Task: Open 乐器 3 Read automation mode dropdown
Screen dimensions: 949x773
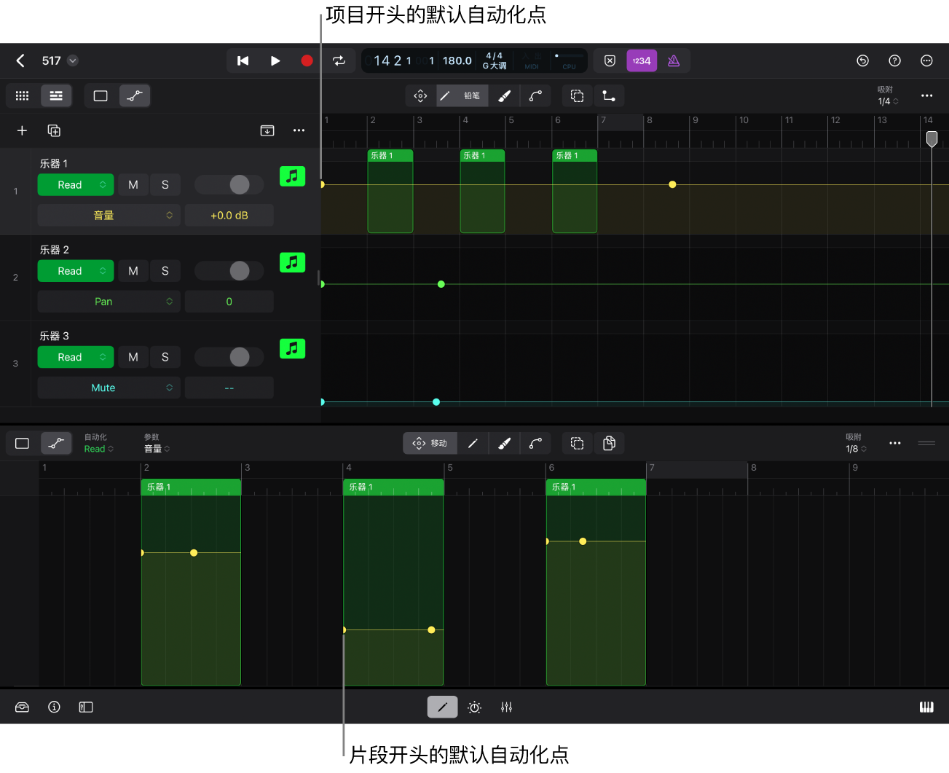Action: pyautogui.click(x=76, y=357)
